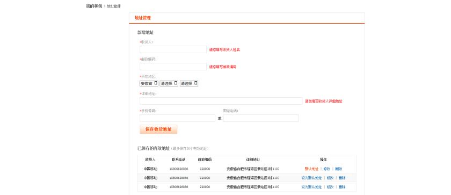Go to 我的和包 in the breadcrumb
451x195 pixels.
click(x=94, y=6)
